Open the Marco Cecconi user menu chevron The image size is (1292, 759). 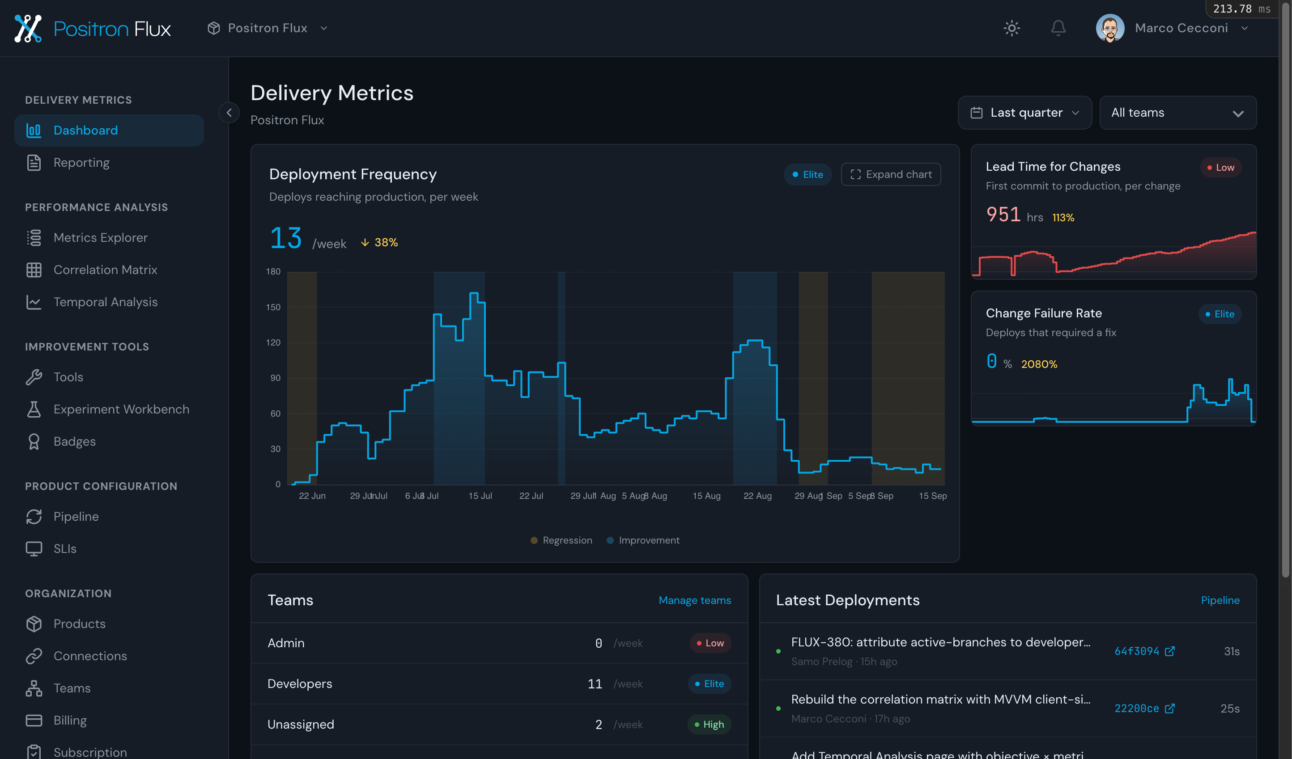pos(1244,28)
